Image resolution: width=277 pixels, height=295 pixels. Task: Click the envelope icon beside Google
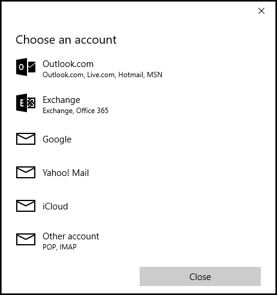pyautogui.click(x=26, y=139)
